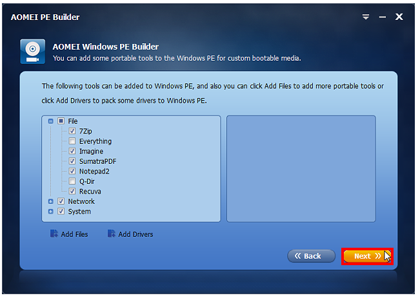The image size is (420, 300).
Task: Expand the Network tree node
Action: 50,201
